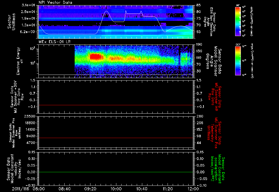Click the 206 telemetry tick label

(x=199, y=123)
